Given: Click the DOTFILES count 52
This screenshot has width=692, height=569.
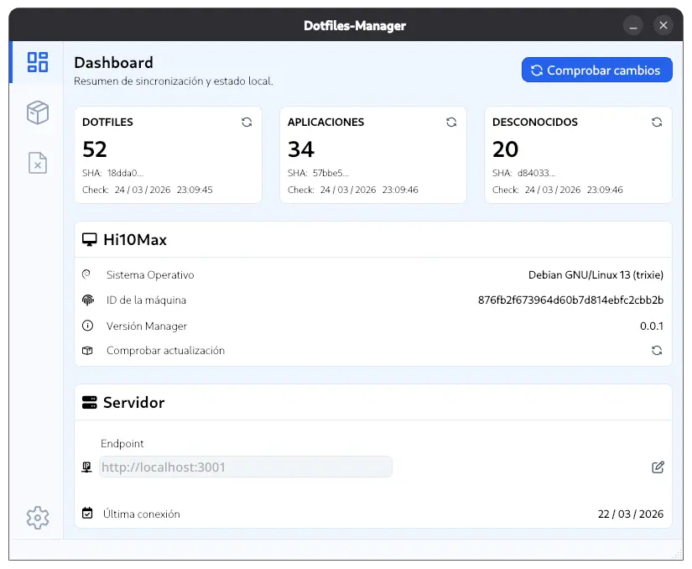Looking at the screenshot, I should point(95,149).
